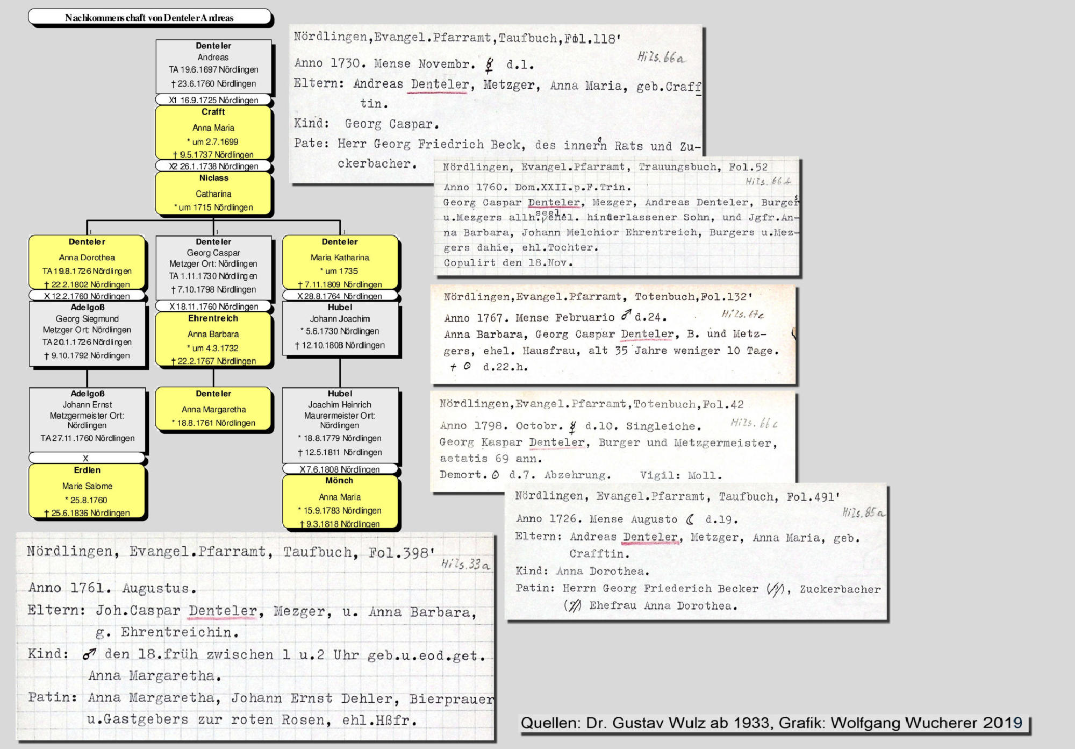1075x749 pixels.
Task: Click the Nachkommenschaft von Denteler Andreas title box
Action: click(x=149, y=17)
